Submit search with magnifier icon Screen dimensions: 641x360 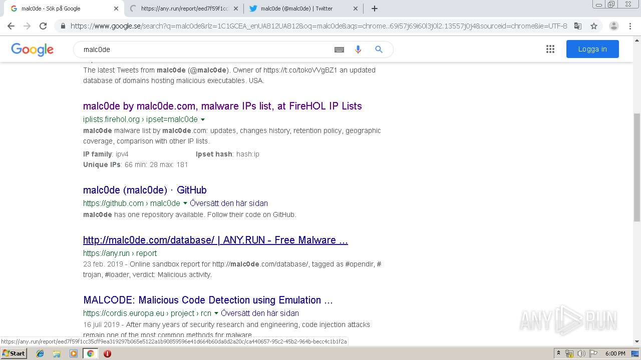[x=379, y=49]
